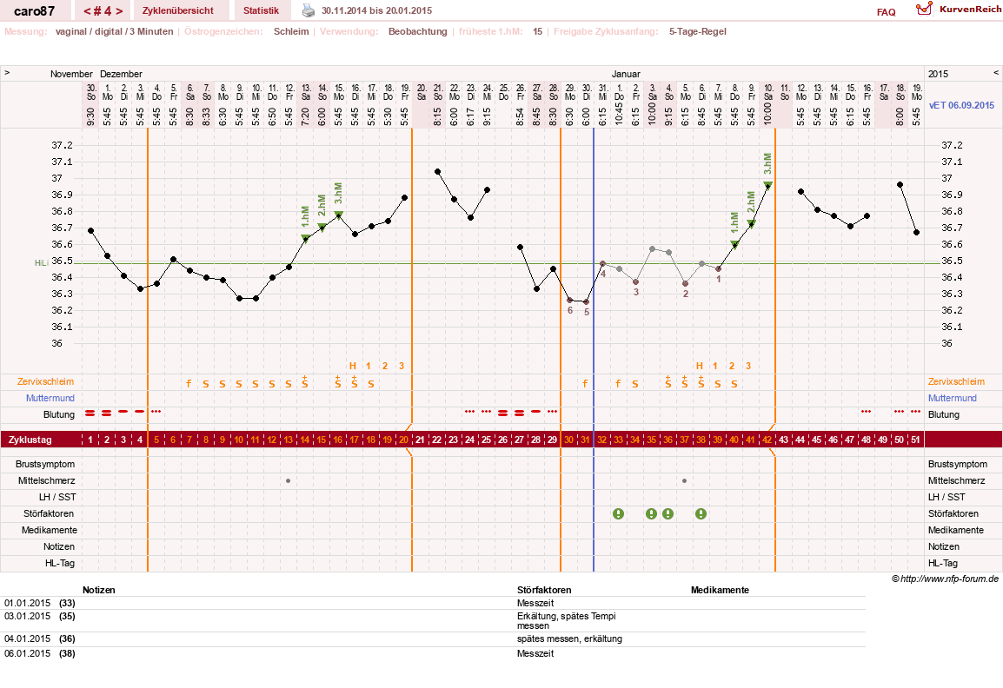Open the KurvenReich logo link
Screen dimensions: 1003x688
[958, 9]
